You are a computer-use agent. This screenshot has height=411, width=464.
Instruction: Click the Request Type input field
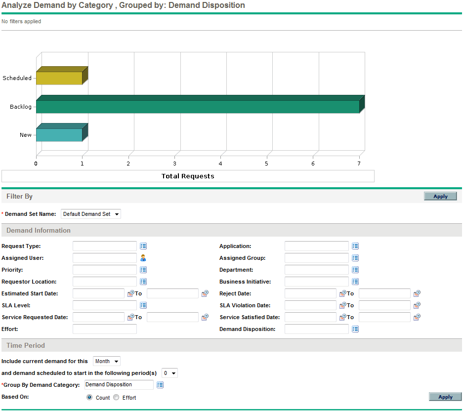click(x=105, y=246)
